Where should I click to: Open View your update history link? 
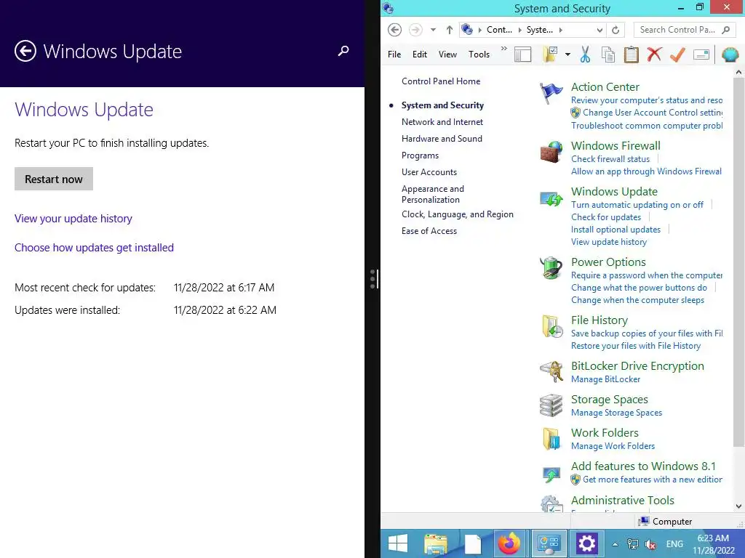tap(73, 219)
